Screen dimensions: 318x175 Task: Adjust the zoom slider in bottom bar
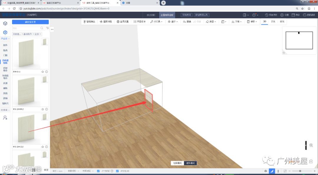pos(300,171)
